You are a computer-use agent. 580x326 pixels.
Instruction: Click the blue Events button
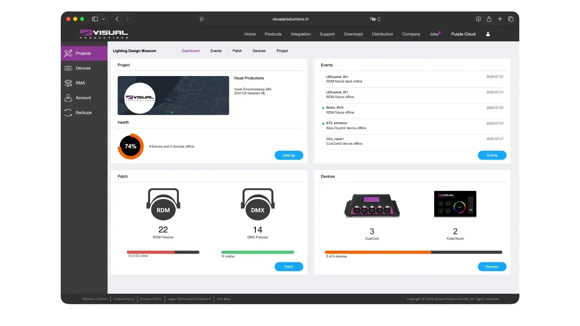pyautogui.click(x=492, y=155)
